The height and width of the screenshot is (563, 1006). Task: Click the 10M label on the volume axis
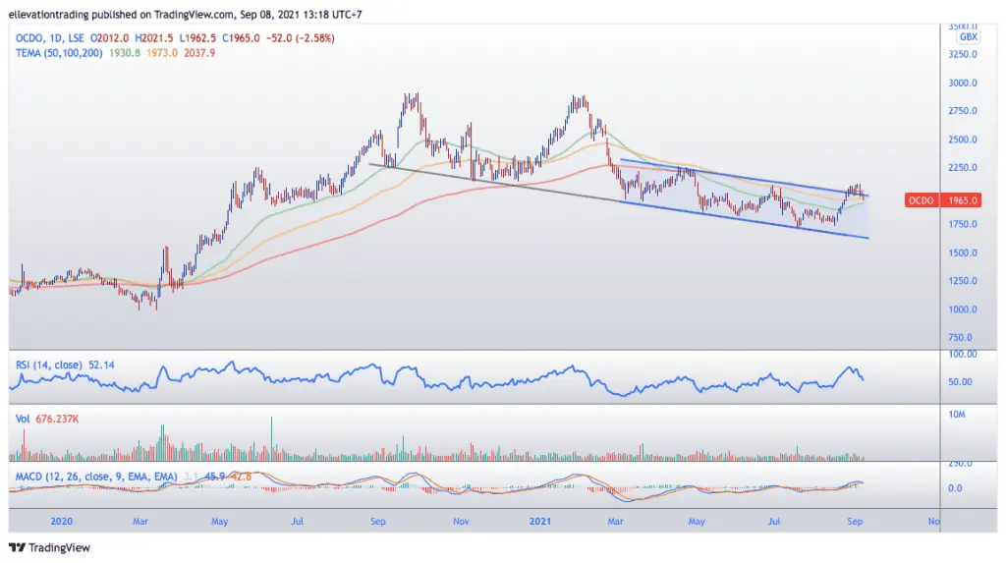tap(957, 414)
